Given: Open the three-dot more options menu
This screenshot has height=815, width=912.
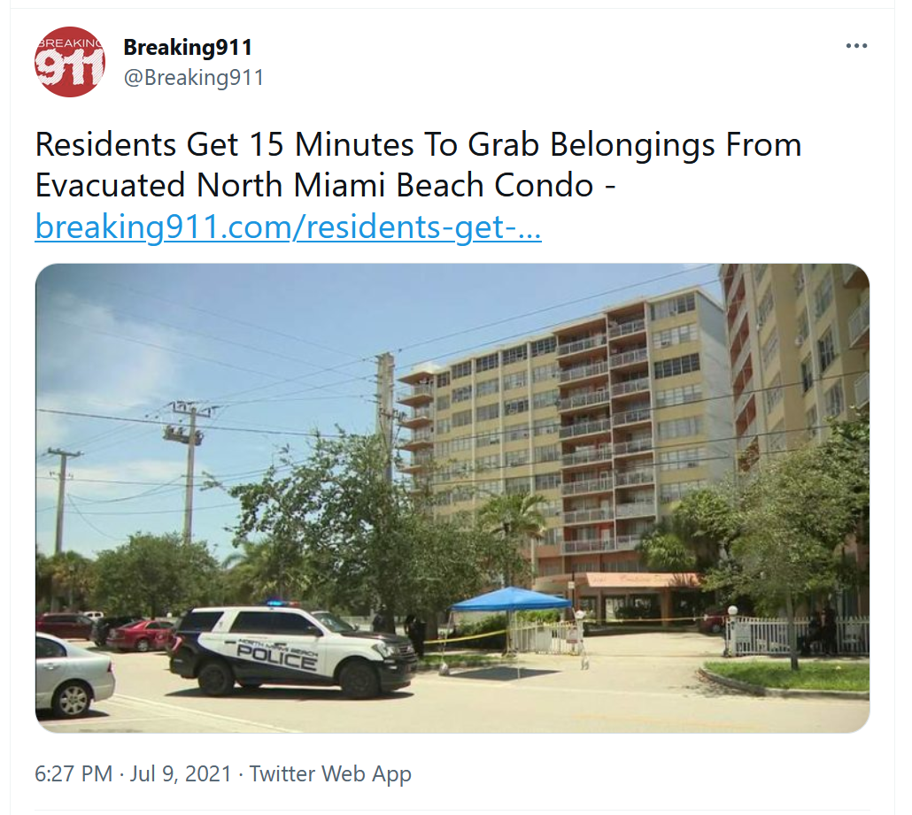Looking at the screenshot, I should (x=856, y=45).
